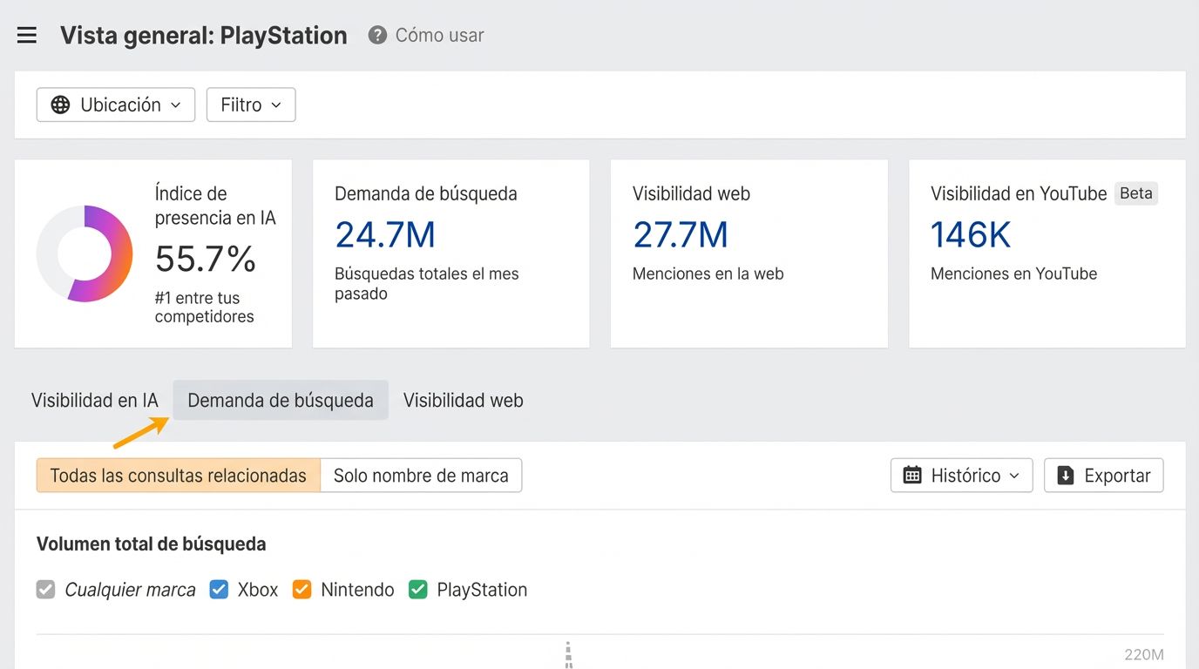Uncheck the Xbox brand checkbox
The width and height of the screenshot is (1199, 669).
[219, 590]
